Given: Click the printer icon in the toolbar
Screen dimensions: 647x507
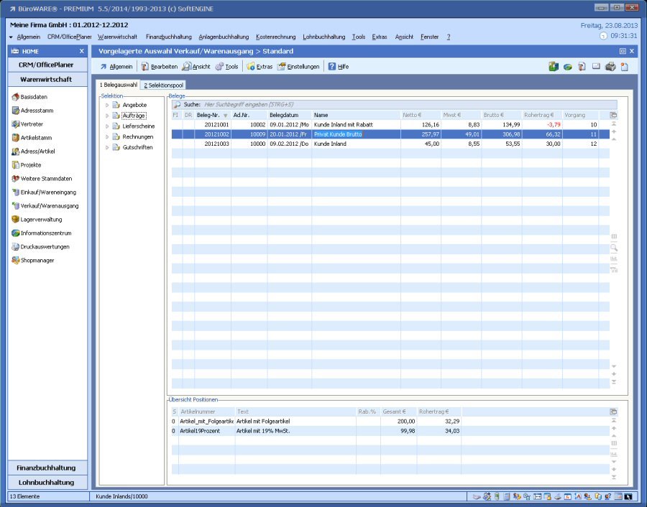Looking at the screenshot, I should 610,67.
